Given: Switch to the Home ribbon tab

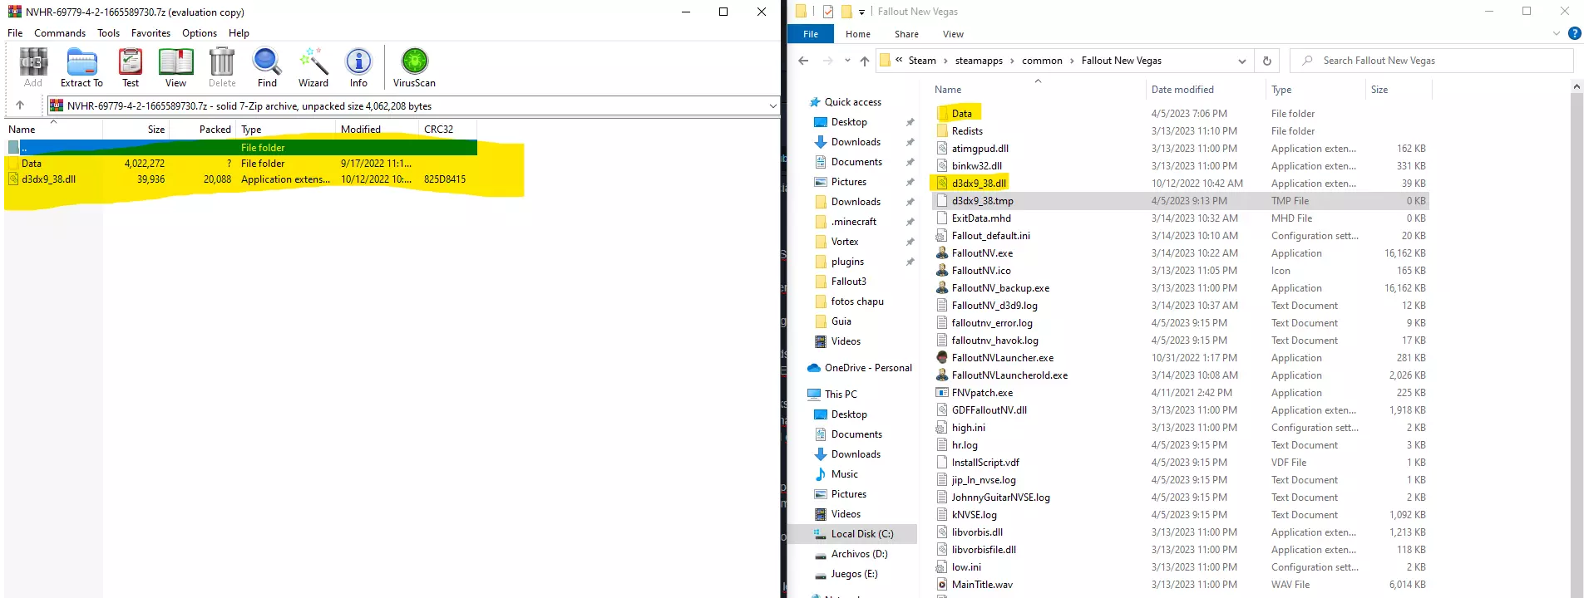Looking at the screenshot, I should click(x=858, y=34).
